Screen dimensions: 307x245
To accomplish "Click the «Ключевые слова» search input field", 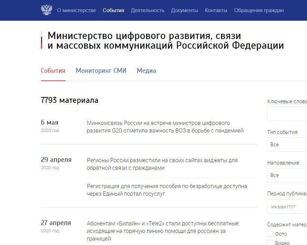I will (x=287, y=114).
